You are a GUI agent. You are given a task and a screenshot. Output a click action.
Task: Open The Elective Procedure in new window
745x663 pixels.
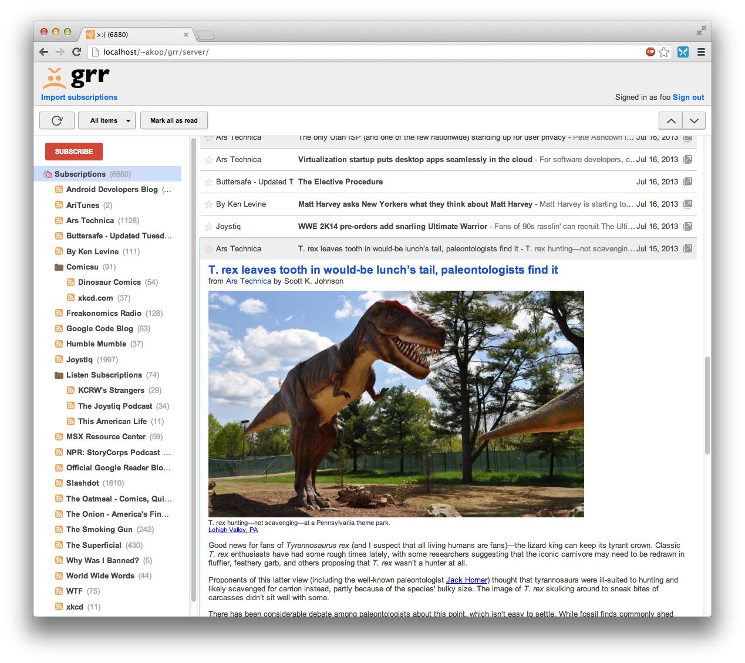pos(688,181)
